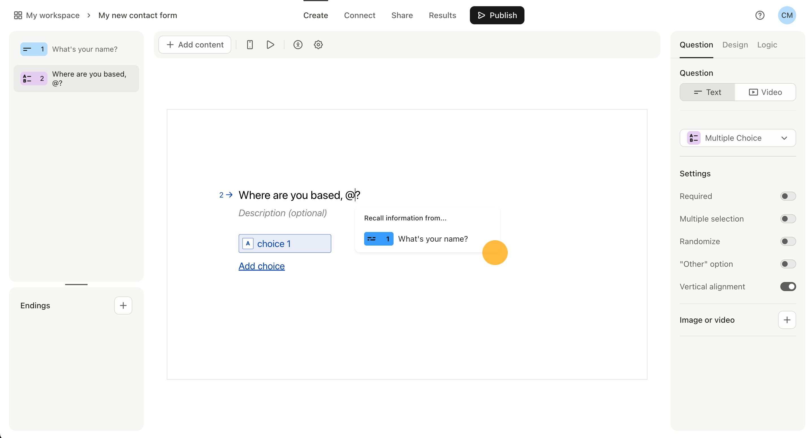Open the accessibility checker icon
Viewport: 812px width, 438px height.
coord(298,44)
